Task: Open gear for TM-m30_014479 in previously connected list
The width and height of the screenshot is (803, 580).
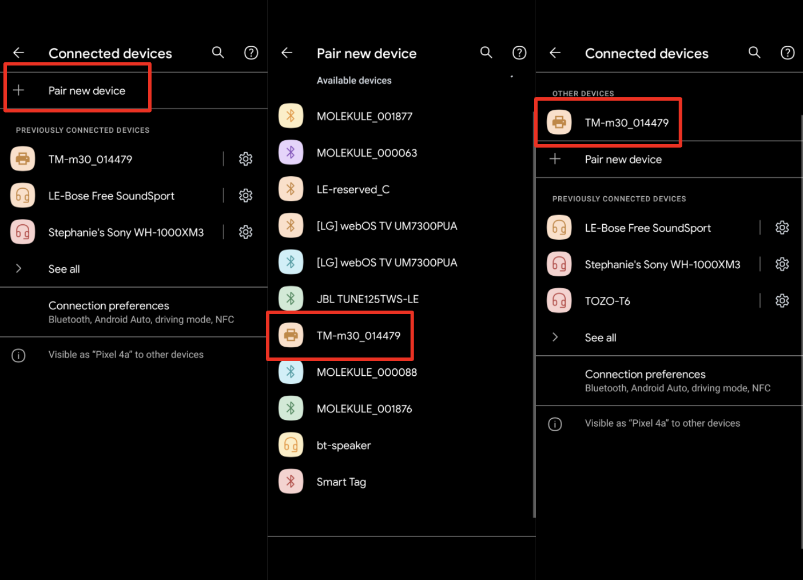Action: (x=245, y=159)
